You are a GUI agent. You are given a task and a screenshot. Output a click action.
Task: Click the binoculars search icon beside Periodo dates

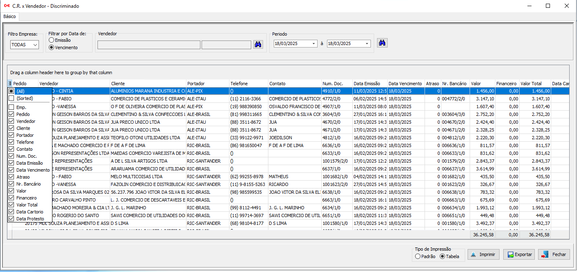point(382,43)
